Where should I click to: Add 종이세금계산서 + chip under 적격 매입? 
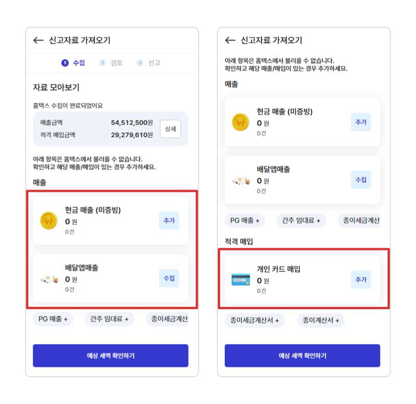(255, 320)
